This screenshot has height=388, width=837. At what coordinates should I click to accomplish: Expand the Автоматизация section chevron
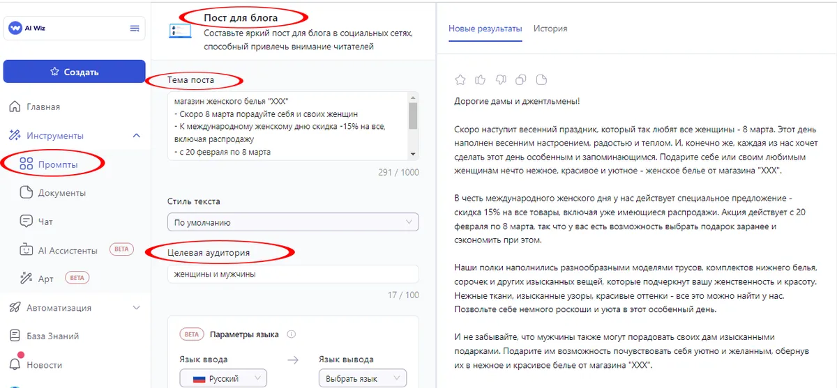point(136,307)
